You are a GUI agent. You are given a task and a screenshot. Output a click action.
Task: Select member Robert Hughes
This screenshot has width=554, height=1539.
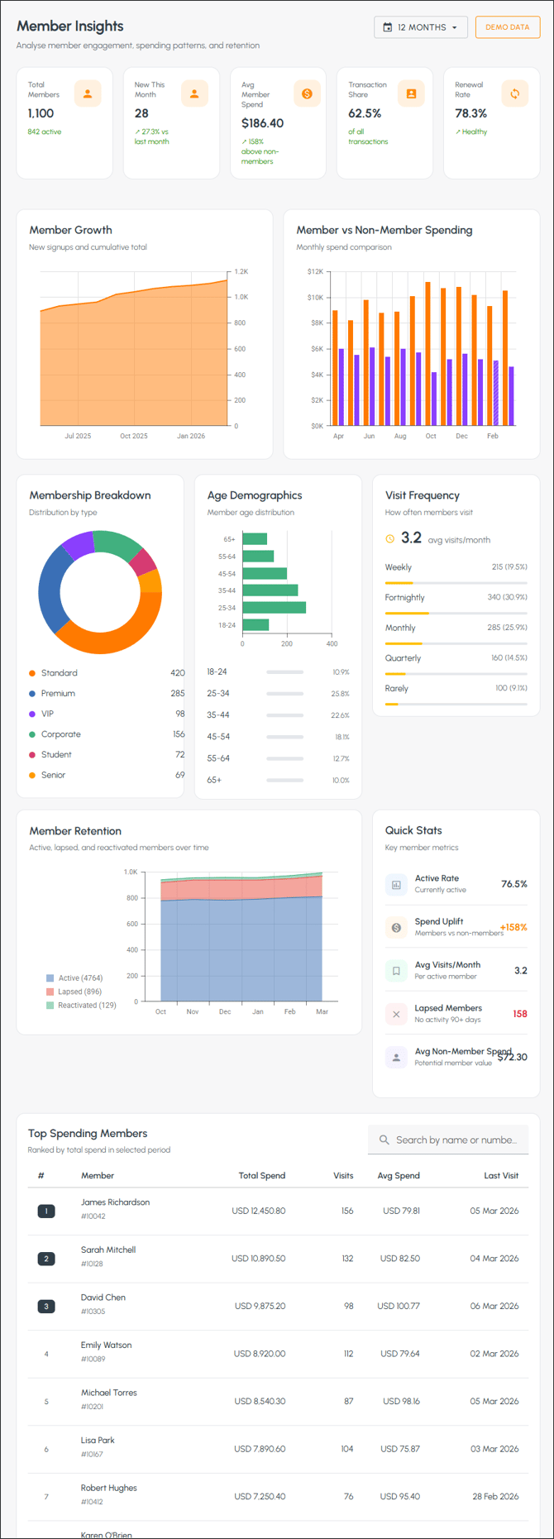[x=109, y=1488]
